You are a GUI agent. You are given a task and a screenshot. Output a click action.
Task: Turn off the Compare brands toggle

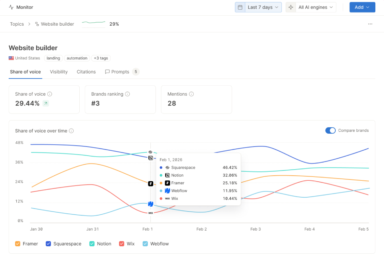(x=330, y=130)
